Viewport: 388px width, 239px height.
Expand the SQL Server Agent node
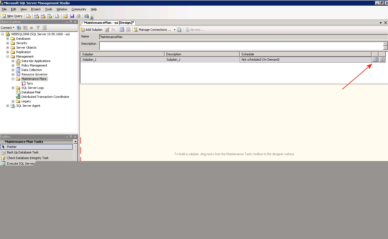[x=8, y=106]
